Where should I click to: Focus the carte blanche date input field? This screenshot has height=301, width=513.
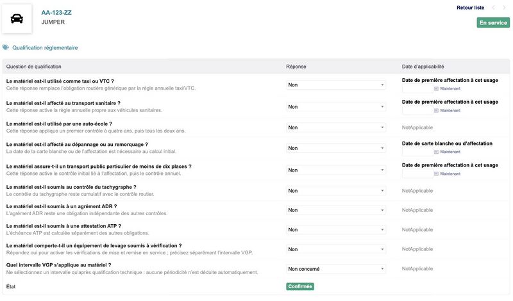[417, 152]
